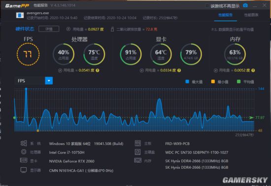Click the camera screenshot icon in title bar
Viewport: 271px width, 186px height.
pyautogui.click(x=245, y=5)
